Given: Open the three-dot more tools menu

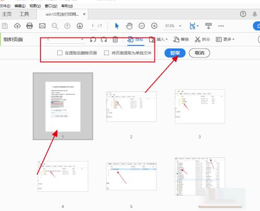Looking at the screenshot, I should tap(221, 26).
